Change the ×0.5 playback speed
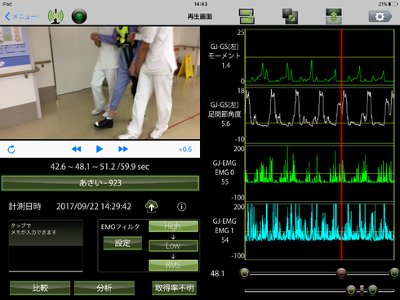 185,150
